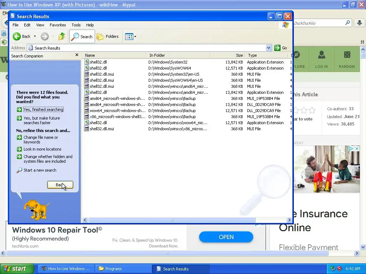Click the red security shield tray icon
This screenshot has height=274, width=366.
[340, 269]
